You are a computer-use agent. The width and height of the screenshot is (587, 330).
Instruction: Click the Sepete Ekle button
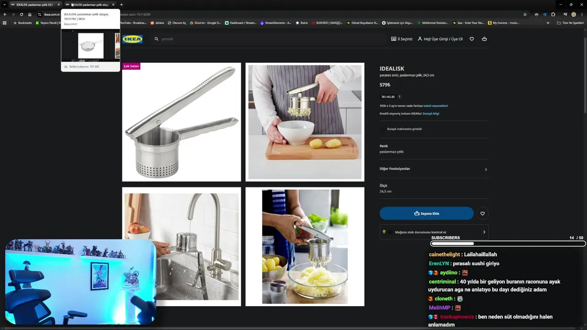click(426, 213)
